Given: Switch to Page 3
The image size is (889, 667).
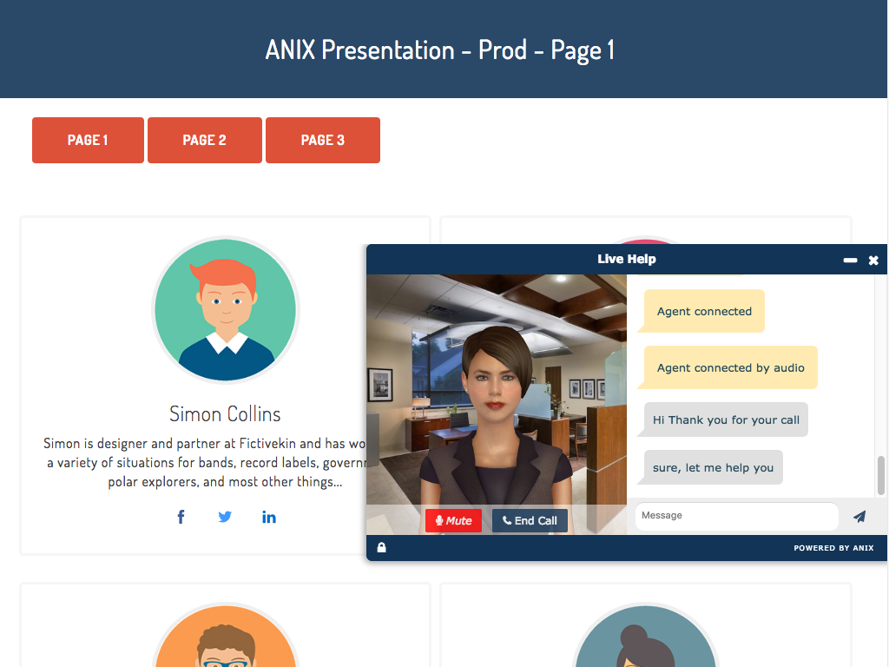Looking at the screenshot, I should click(x=322, y=140).
